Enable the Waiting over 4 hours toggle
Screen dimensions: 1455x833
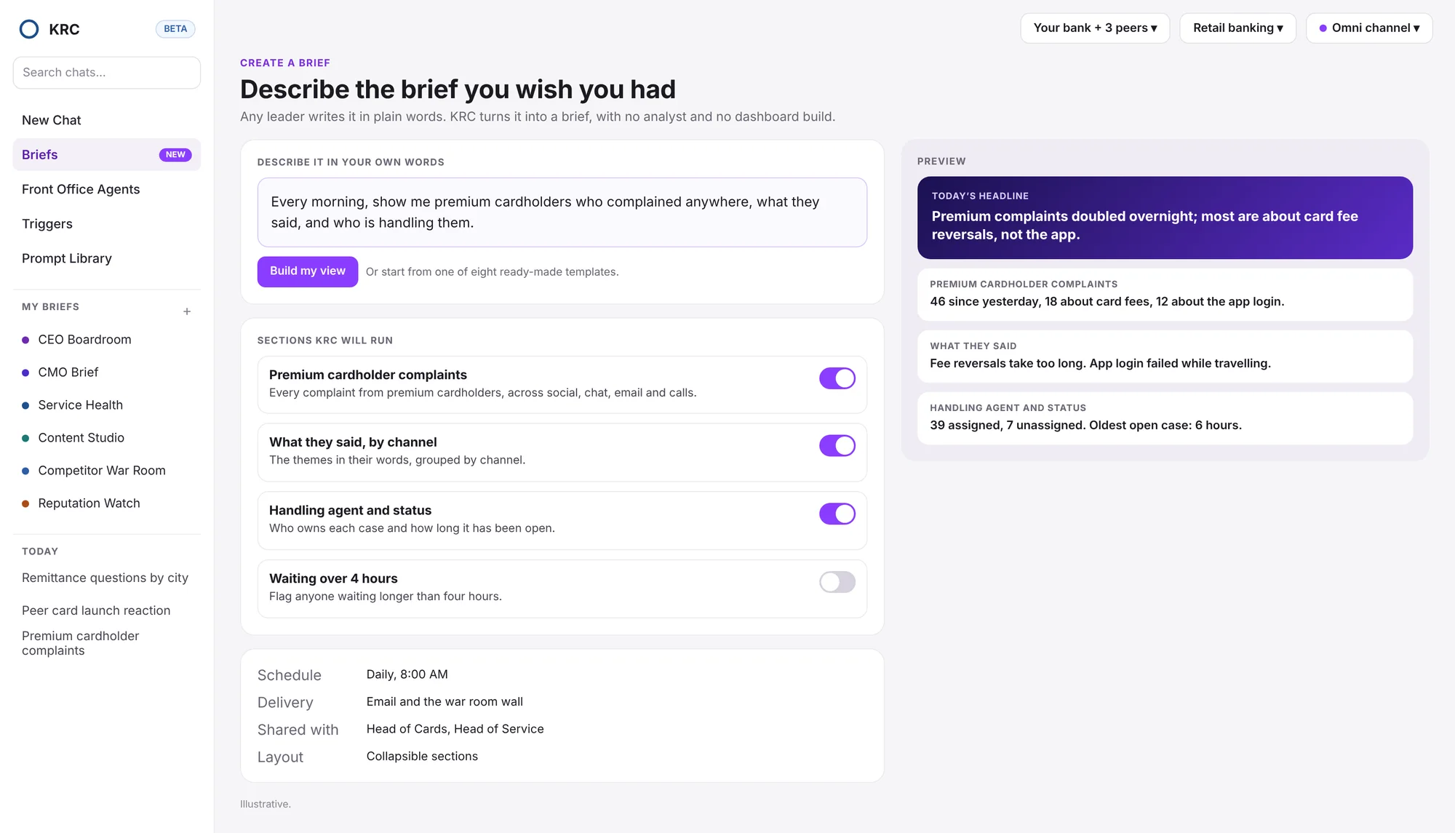837,582
